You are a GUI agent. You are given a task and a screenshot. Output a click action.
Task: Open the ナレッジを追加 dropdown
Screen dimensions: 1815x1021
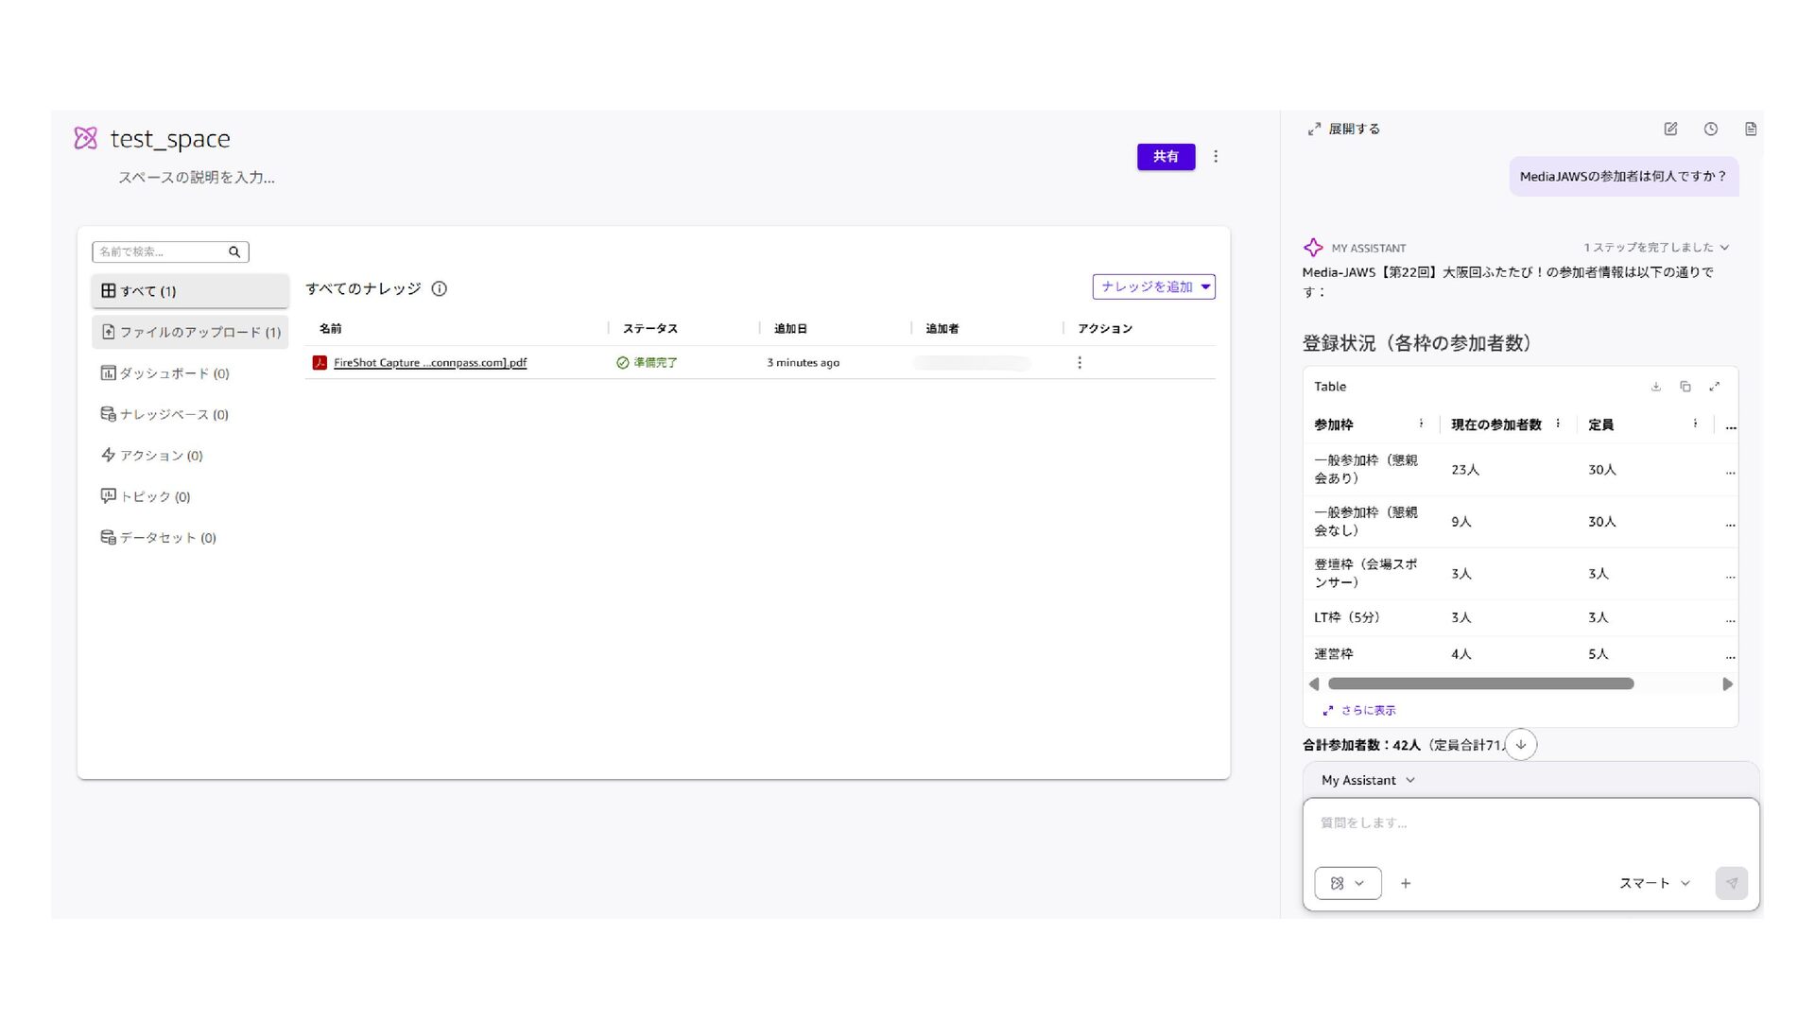[1153, 287]
